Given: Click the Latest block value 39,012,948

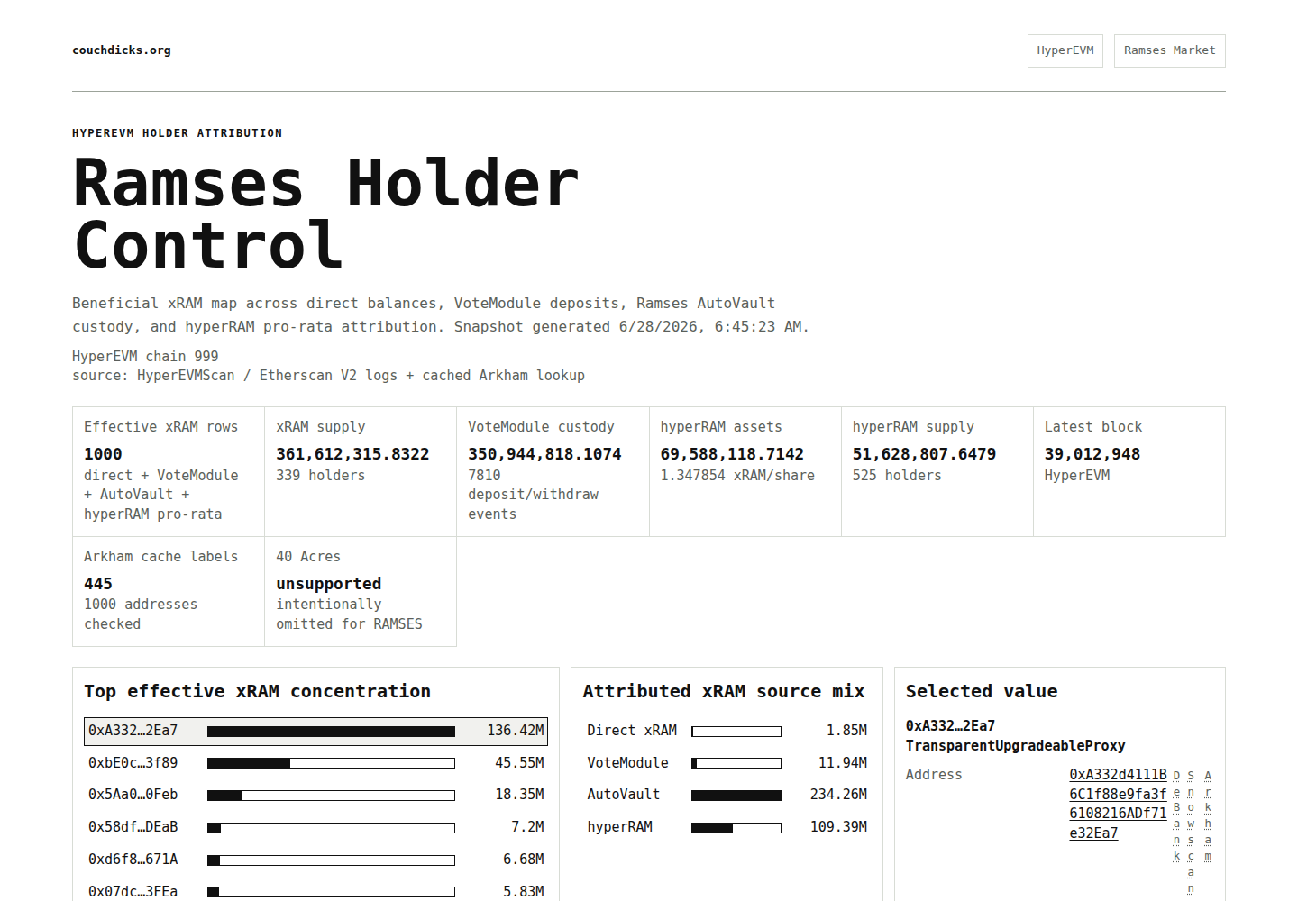Looking at the screenshot, I should pyautogui.click(x=1092, y=454).
